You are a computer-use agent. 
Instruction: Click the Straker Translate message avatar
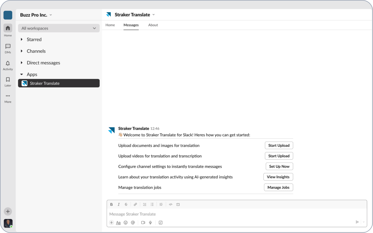point(111,130)
